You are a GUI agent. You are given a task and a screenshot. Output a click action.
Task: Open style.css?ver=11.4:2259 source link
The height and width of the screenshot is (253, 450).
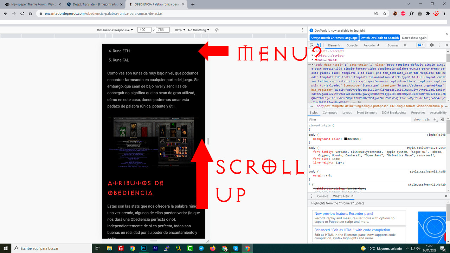tap(426, 148)
